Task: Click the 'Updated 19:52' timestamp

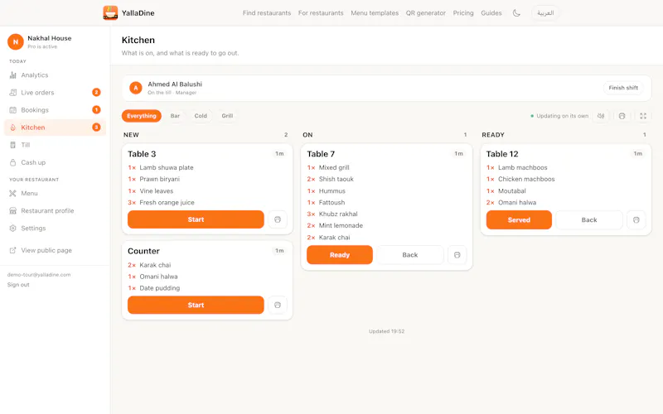Action: pyautogui.click(x=386, y=331)
